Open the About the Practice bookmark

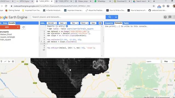(94, 10)
